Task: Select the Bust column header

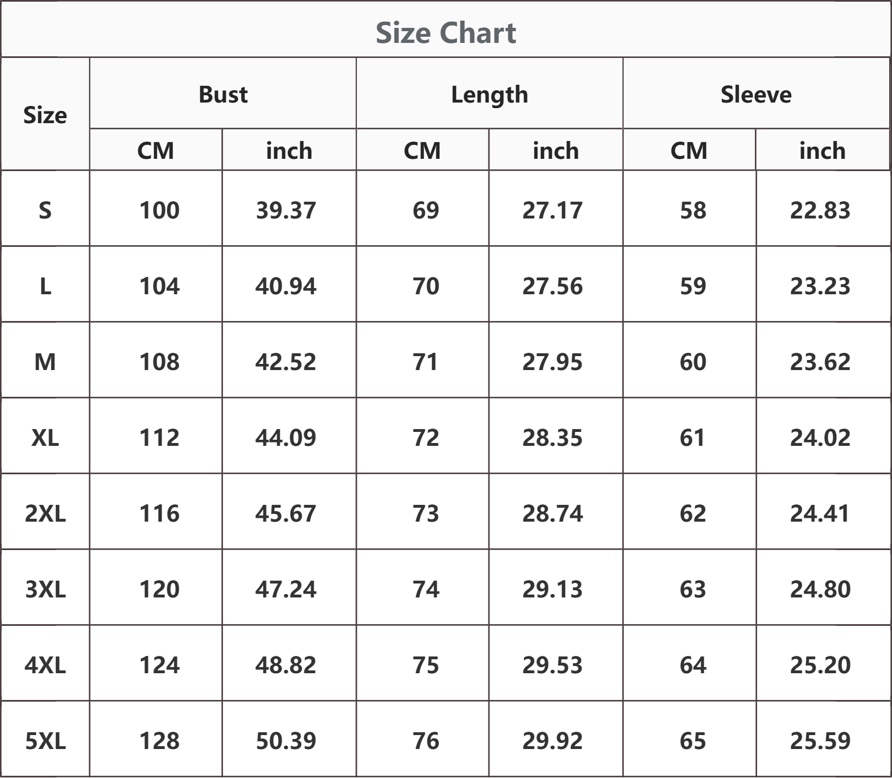Action: (223, 94)
